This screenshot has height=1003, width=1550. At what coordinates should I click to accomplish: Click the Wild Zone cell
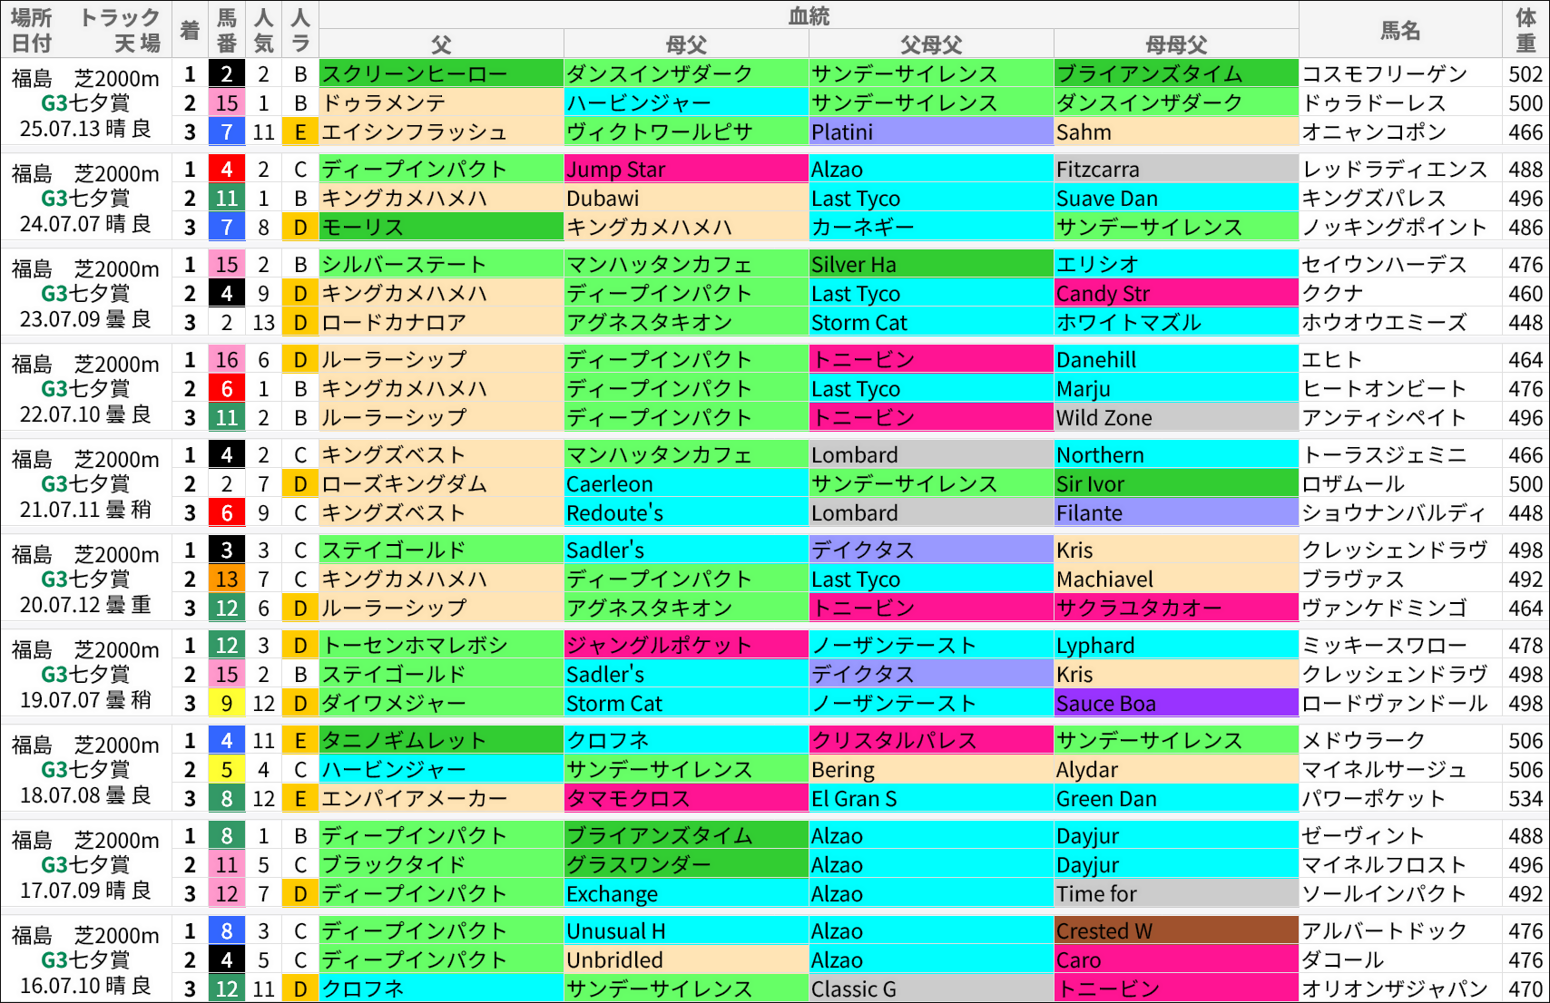point(1176,417)
